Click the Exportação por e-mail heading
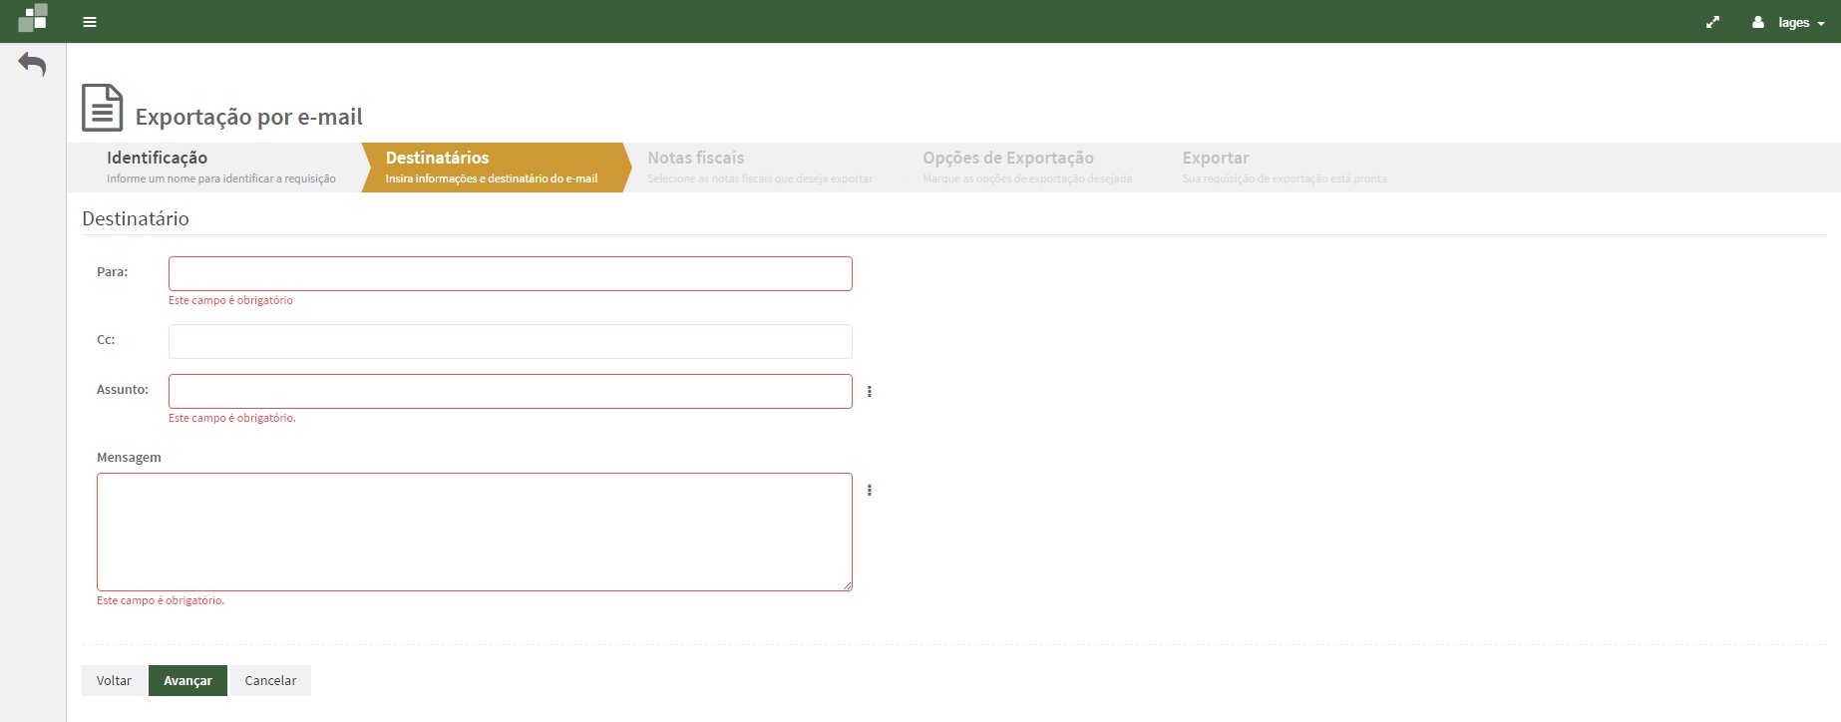The width and height of the screenshot is (1841, 722). (x=249, y=117)
